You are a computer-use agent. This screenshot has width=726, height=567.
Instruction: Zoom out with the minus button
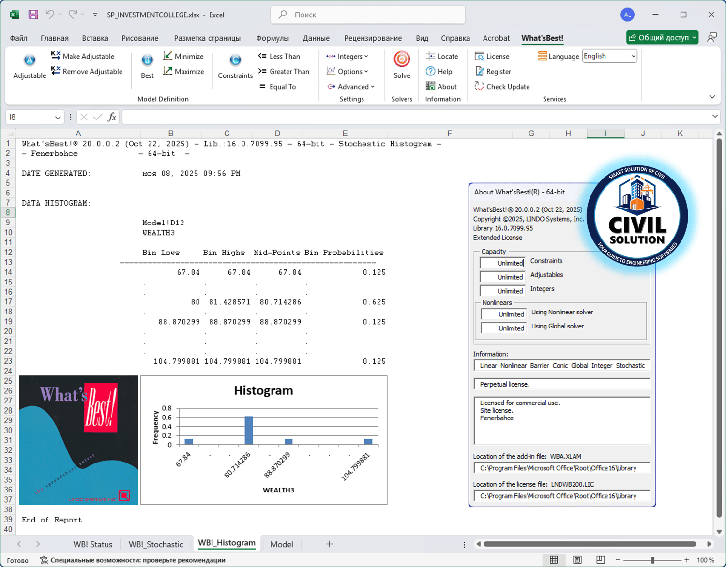pyautogui.click(x=618, y=560)
